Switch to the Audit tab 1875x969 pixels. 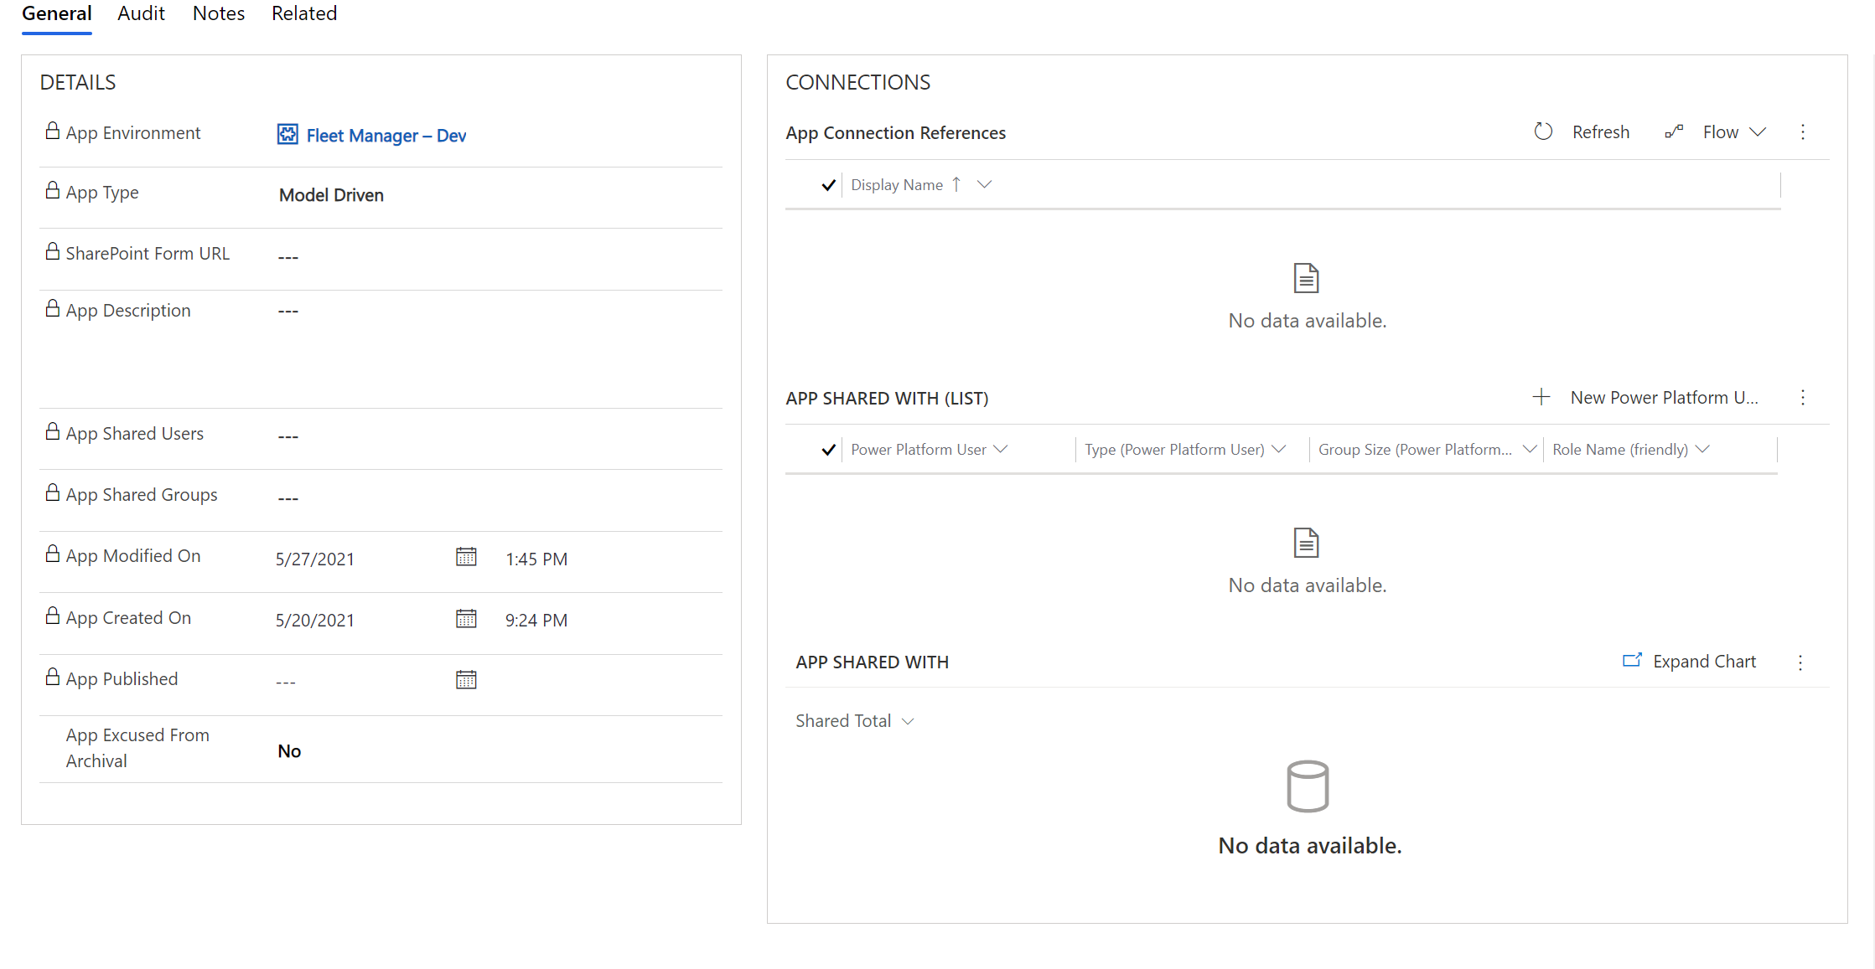point(141,14)
